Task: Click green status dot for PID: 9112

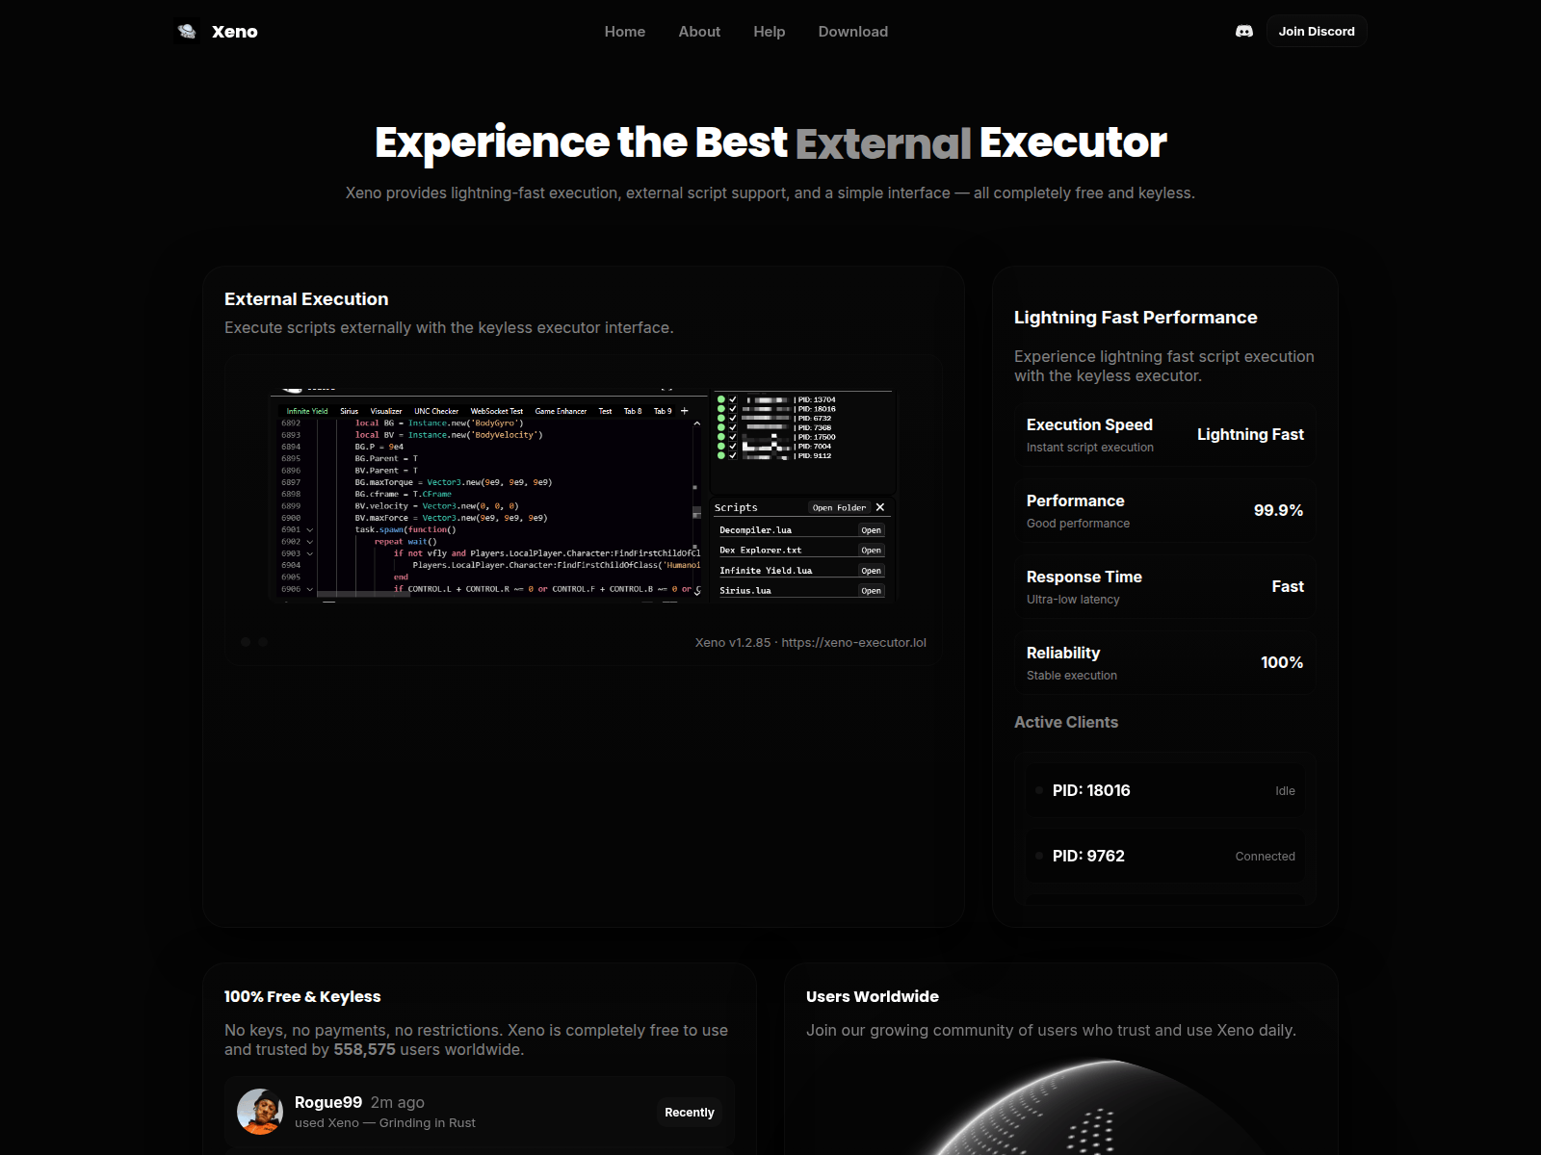Action: coord(721,455)
